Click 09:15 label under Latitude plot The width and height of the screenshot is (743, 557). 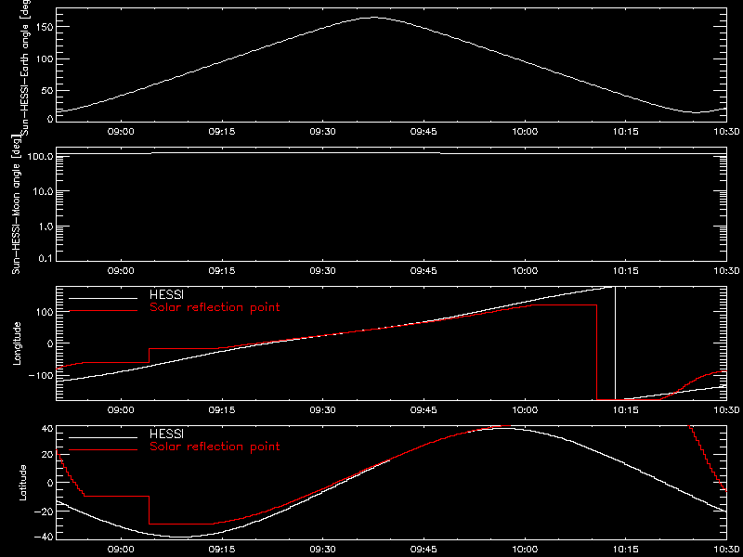tap(222, 549)
